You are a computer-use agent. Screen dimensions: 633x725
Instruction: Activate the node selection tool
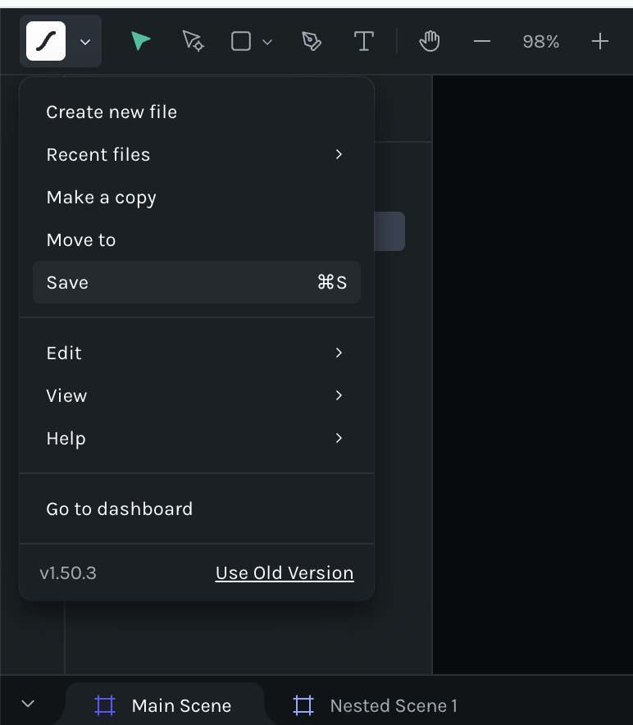tap(193, 40)
